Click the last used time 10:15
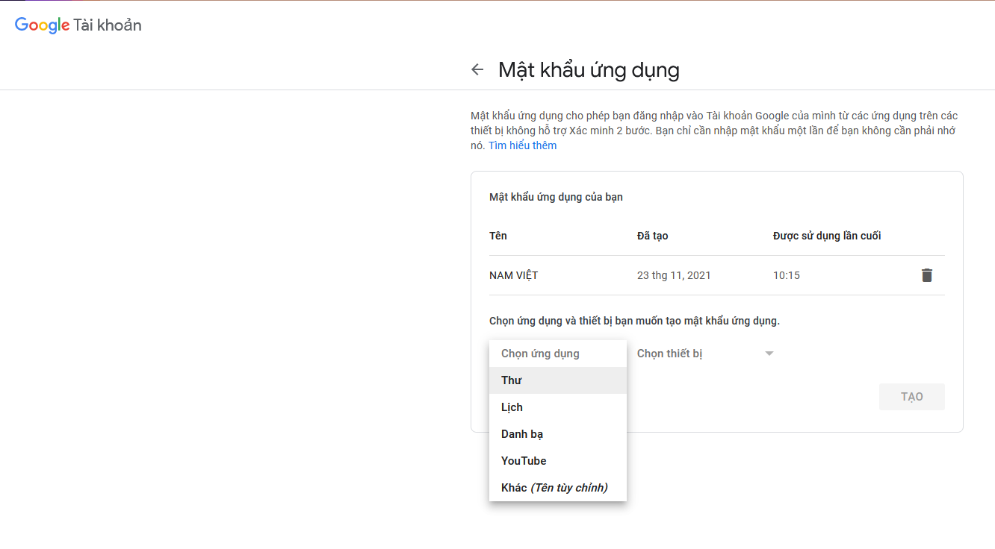Viewport: 995px width, 549px height. tap(786, 275)
